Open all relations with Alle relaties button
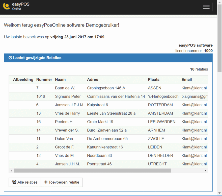 [25, 182]
